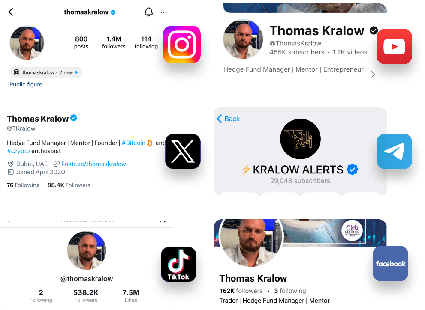Viewport: 425px width, 310px height.
Task: Click the Kralow Alerts channel avatar
Action: pos(300,139)
